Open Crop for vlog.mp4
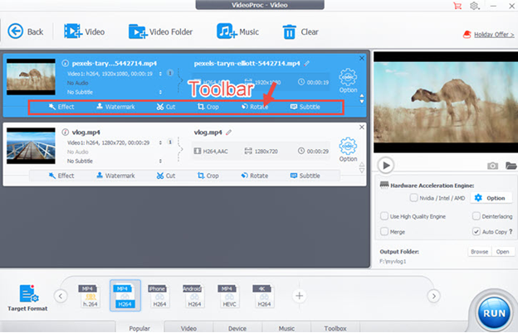The height and width of the screenshot is (333, 518). pos(208,176)
